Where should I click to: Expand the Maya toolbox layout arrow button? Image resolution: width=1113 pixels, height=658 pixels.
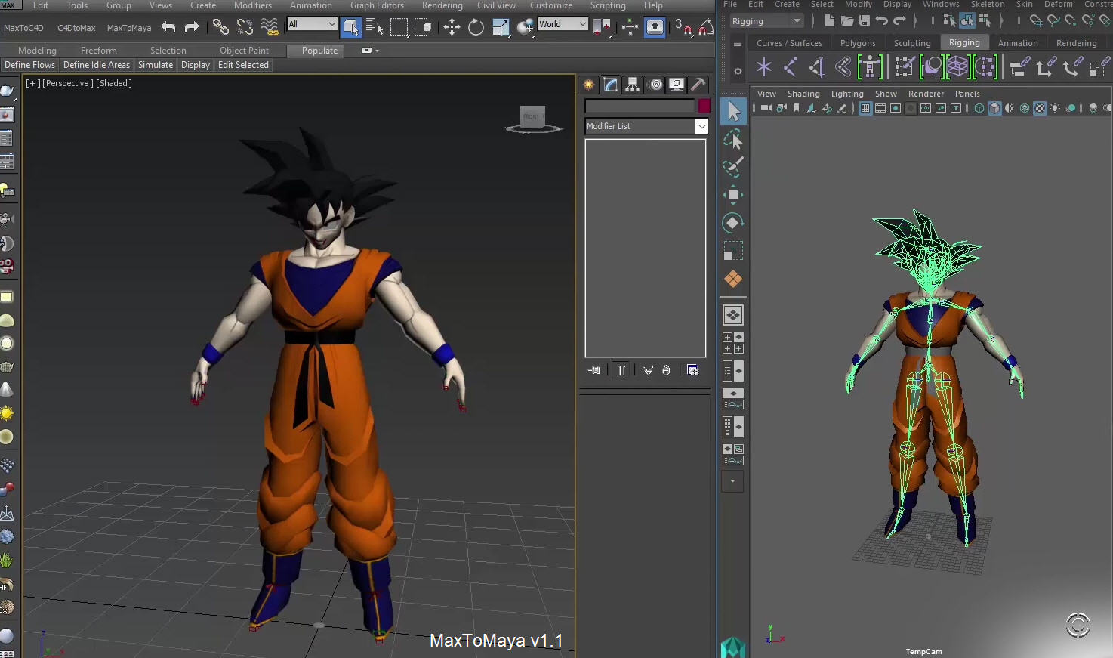pyautogui.click(x=732, y=481)
